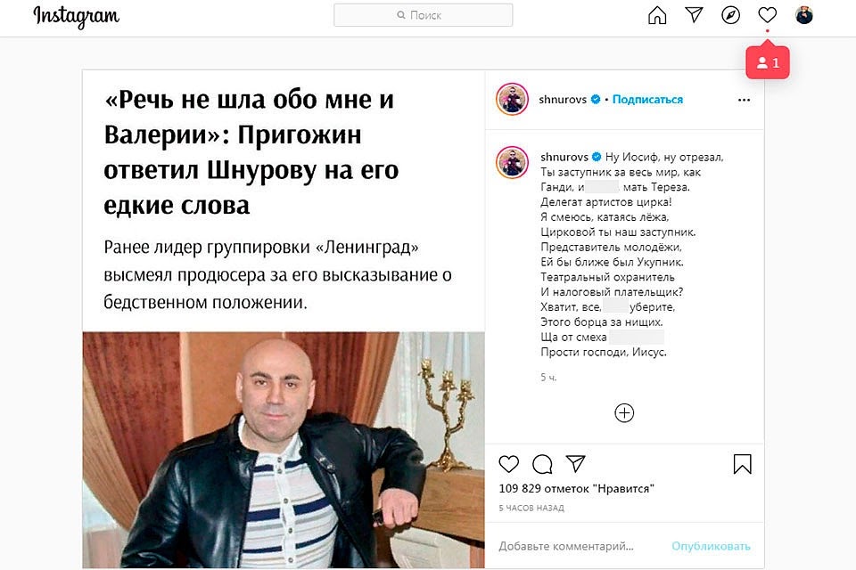Open direct messages paper plane icon
The image size is (856, 570).
coord(694,15)
